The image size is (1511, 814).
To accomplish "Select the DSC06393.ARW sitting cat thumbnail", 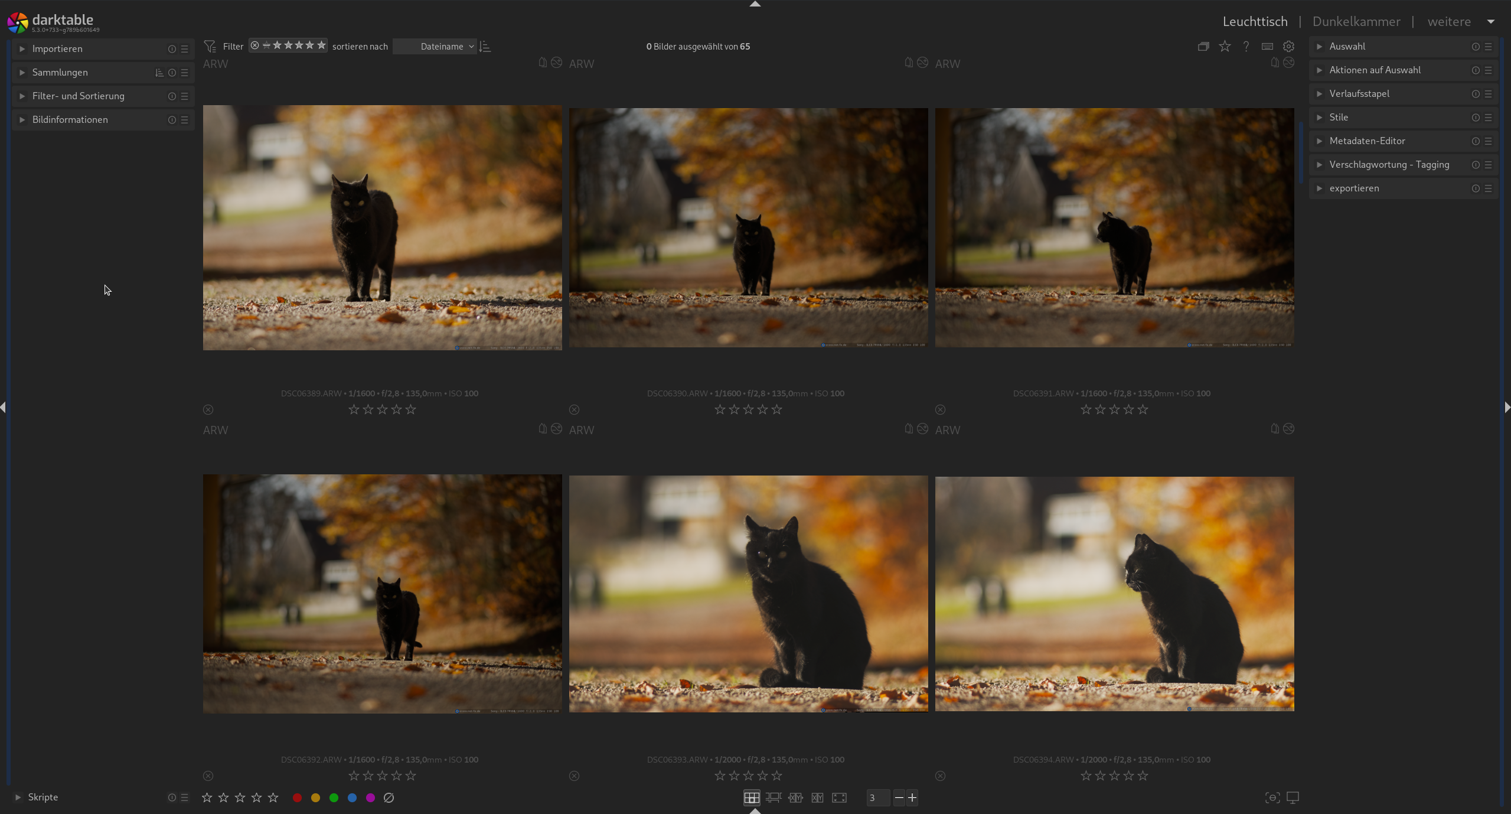I will click(x=748, y=594).
